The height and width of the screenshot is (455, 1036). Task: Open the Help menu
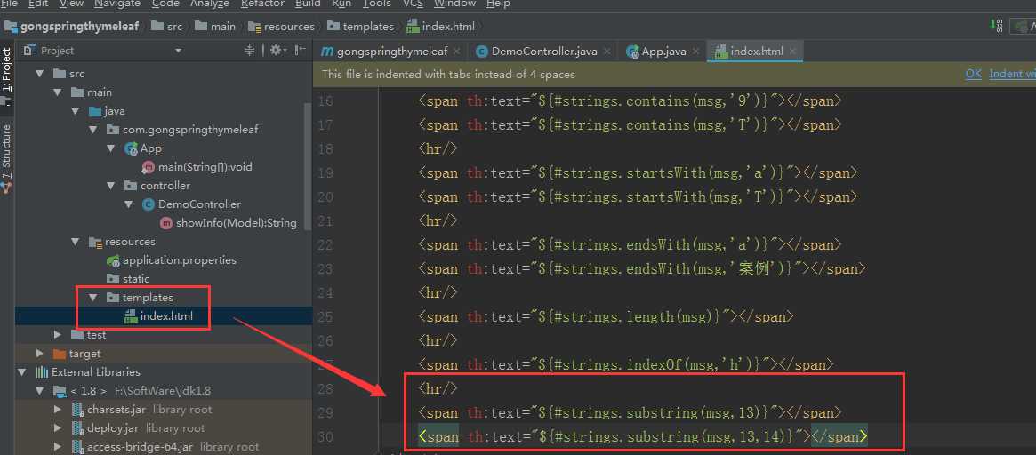coord(499,4)
